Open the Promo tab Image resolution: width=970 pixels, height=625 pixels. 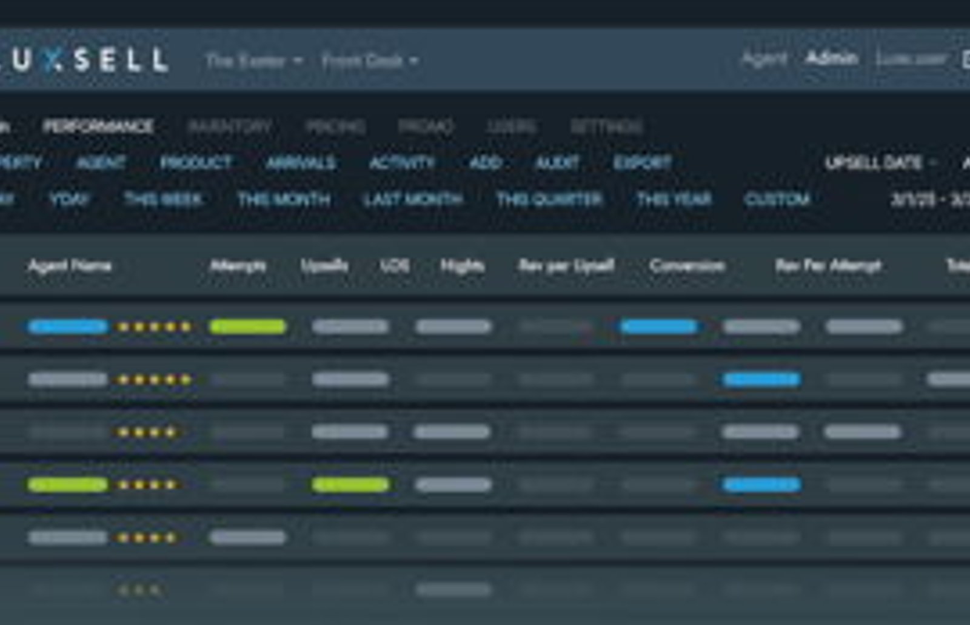pos(426,126)
